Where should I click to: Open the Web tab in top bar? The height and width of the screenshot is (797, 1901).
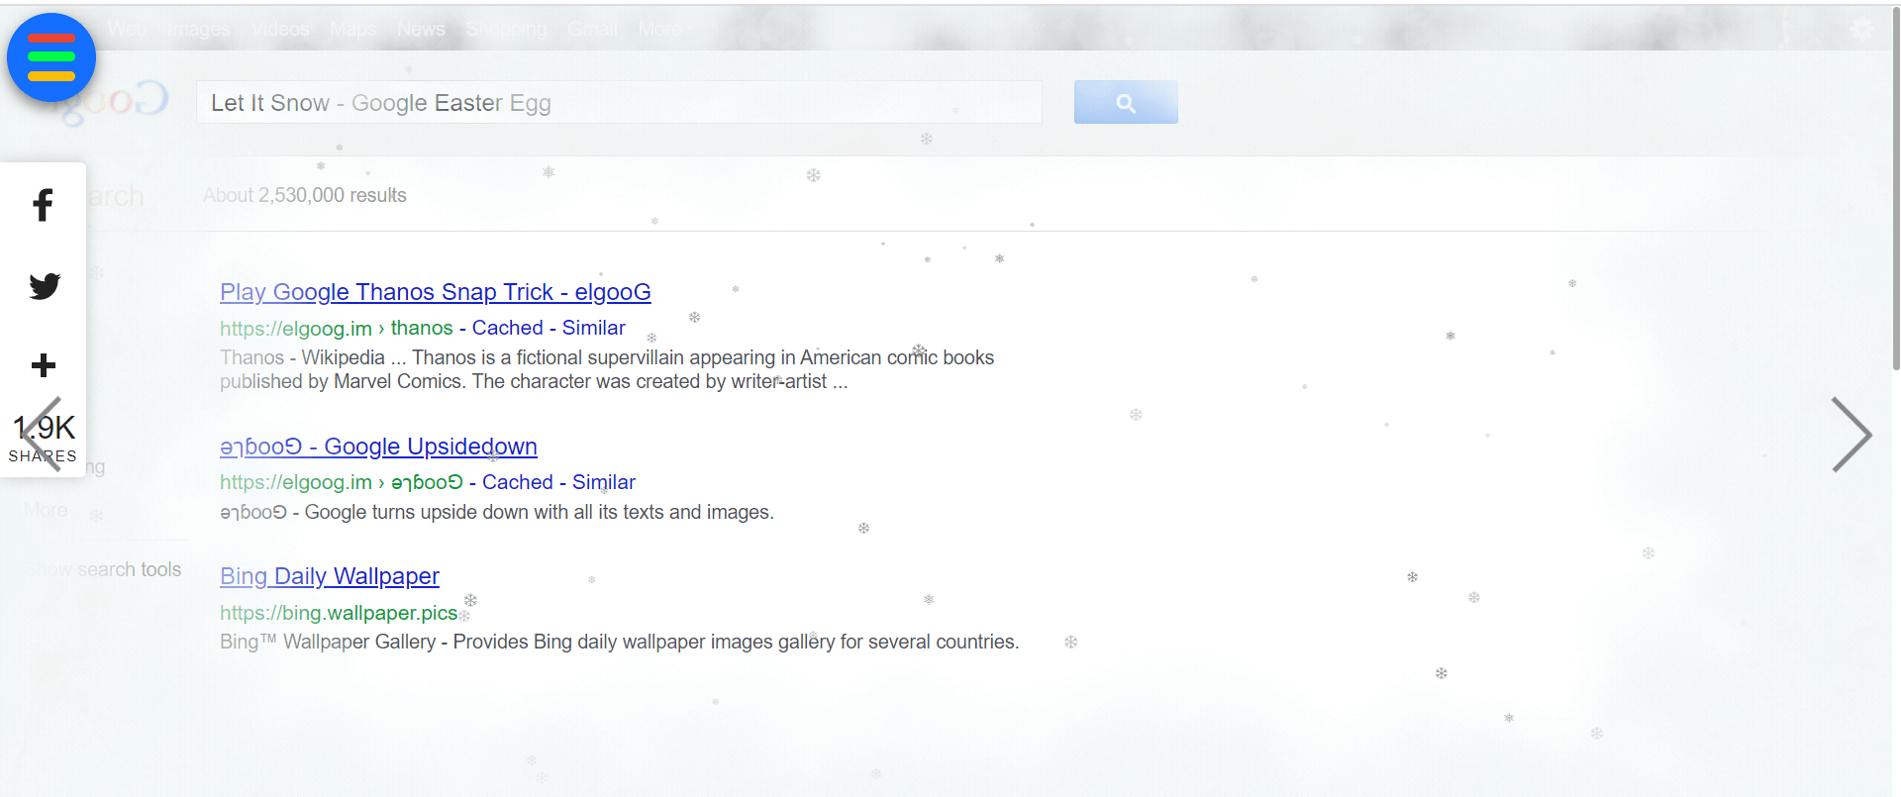tap(127, 29)
